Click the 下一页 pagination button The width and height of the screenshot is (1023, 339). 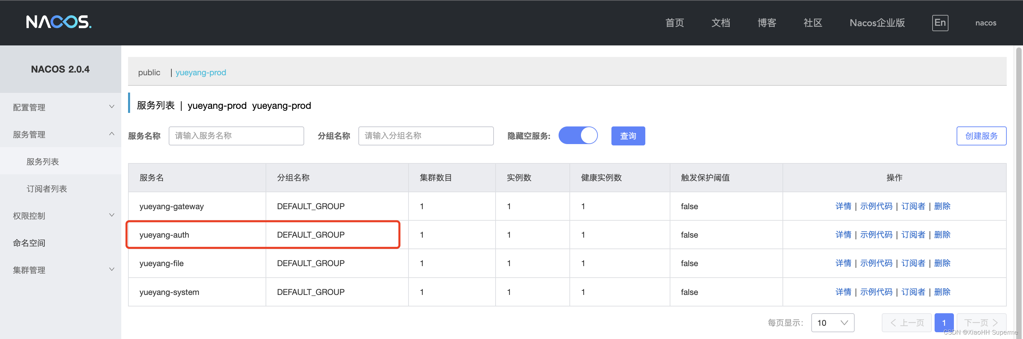(981, 323)
